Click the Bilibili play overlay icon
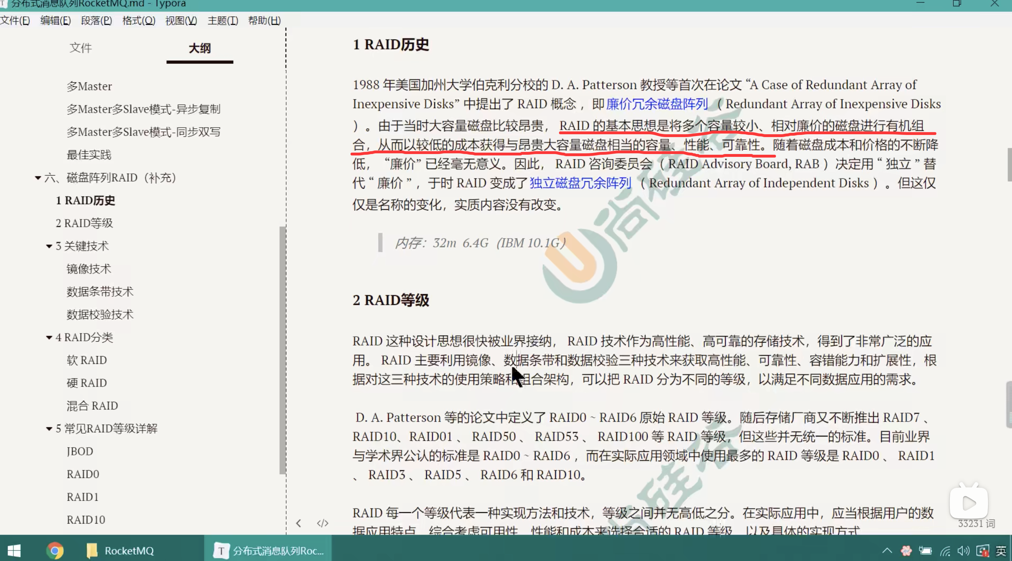Image resolution: width=1012 pixels, height=561 pixels. 969,502
